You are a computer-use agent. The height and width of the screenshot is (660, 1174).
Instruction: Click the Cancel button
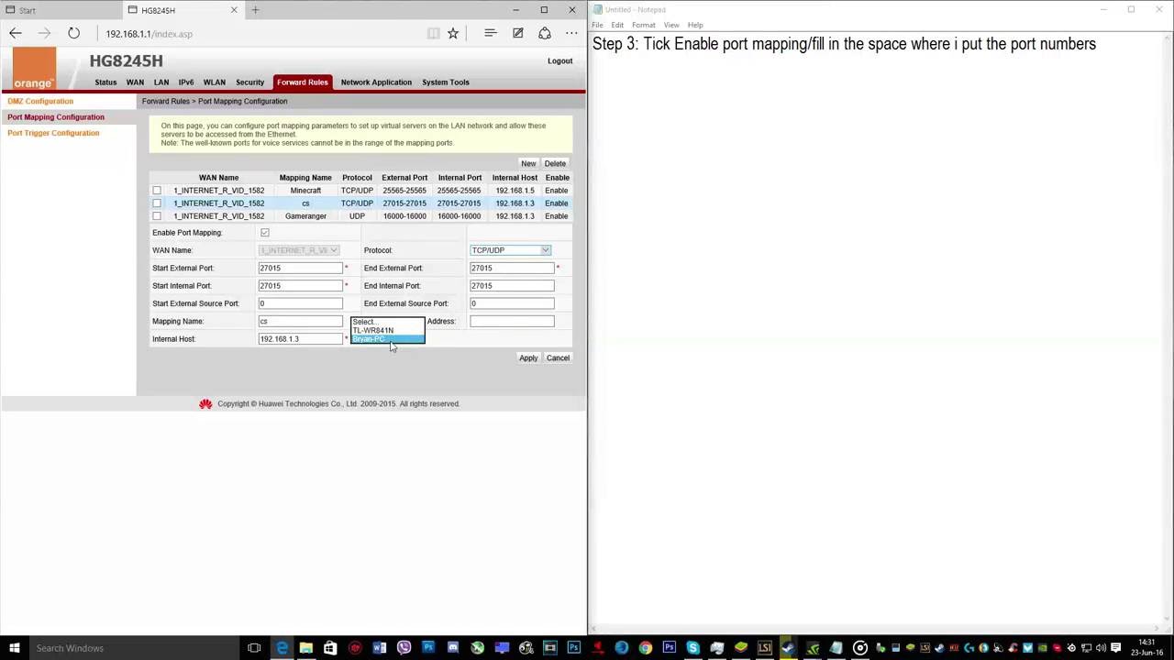tap(558, 357)
